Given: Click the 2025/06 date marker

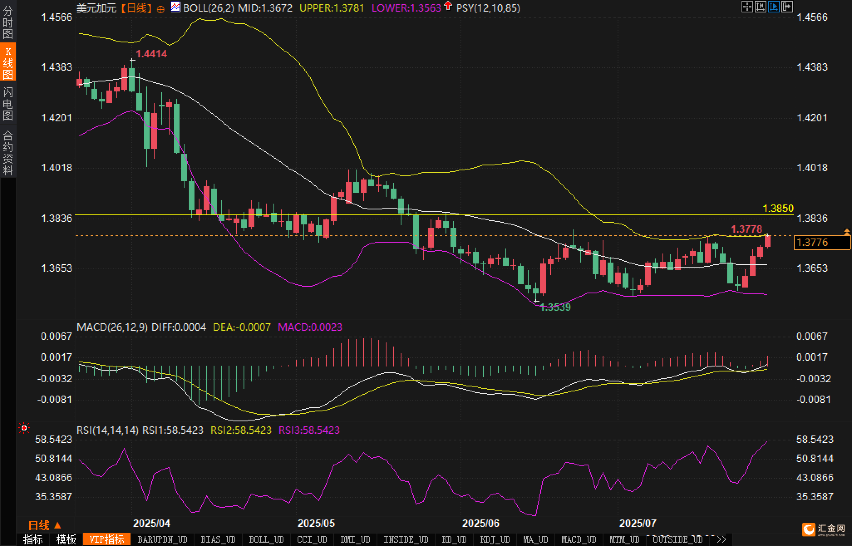Looking at the screenshot, I should pyautogui.click(x=481, y=523).
